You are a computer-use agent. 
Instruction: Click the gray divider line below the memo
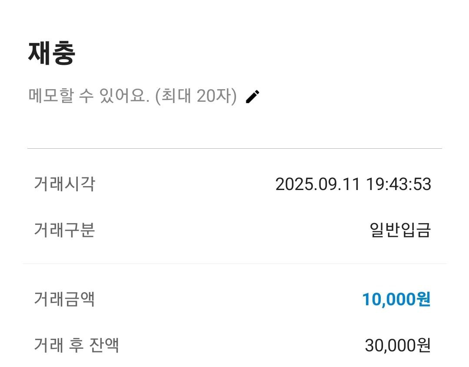pyautogui.click(x=234, y=149)
